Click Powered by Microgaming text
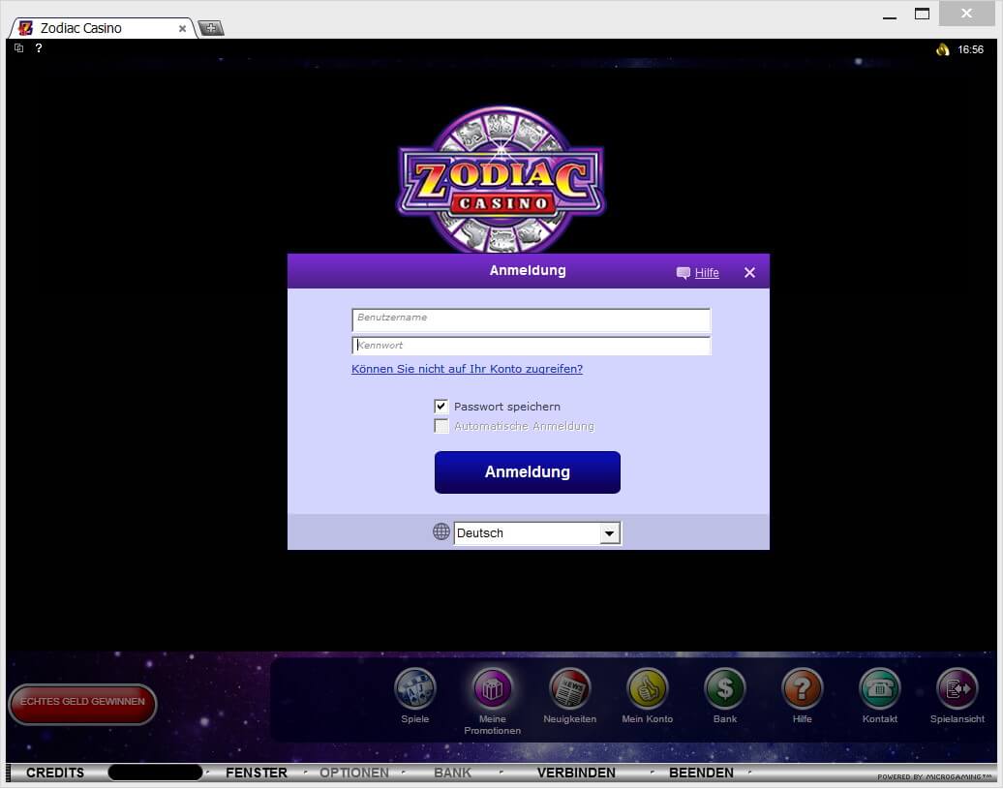Viewport: 1003px width, 789px height. 934,776
